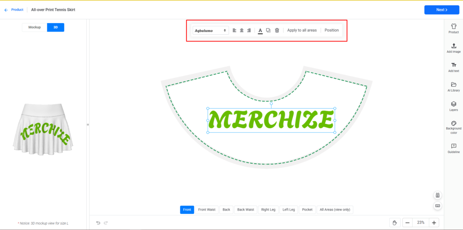Screen dimensions: 463x230
Task: Select the Pocket print area tab
Action: coord(307,210)
